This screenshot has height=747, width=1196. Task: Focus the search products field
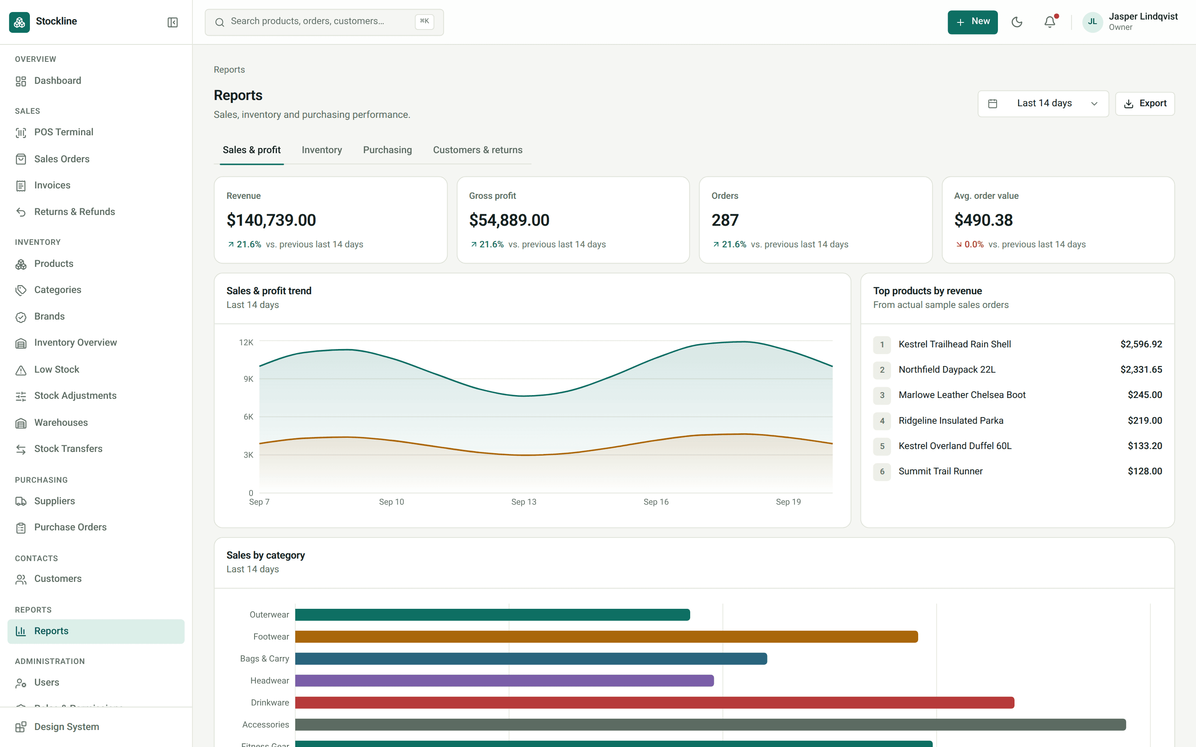pyautogui.click(x=324, y=22)
